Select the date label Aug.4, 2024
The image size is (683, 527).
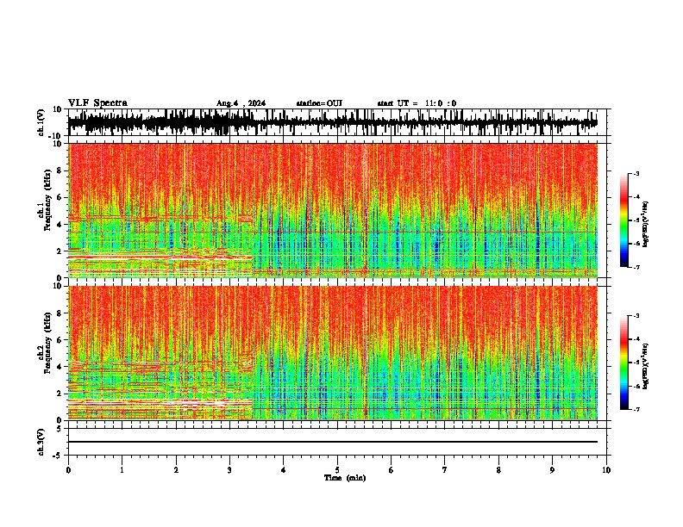click(x=241, y=103)
